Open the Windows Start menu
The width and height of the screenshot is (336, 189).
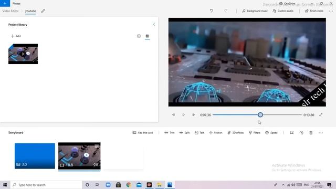5,185
